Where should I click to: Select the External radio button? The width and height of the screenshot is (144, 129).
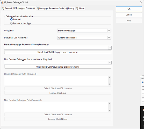point(11,19)
